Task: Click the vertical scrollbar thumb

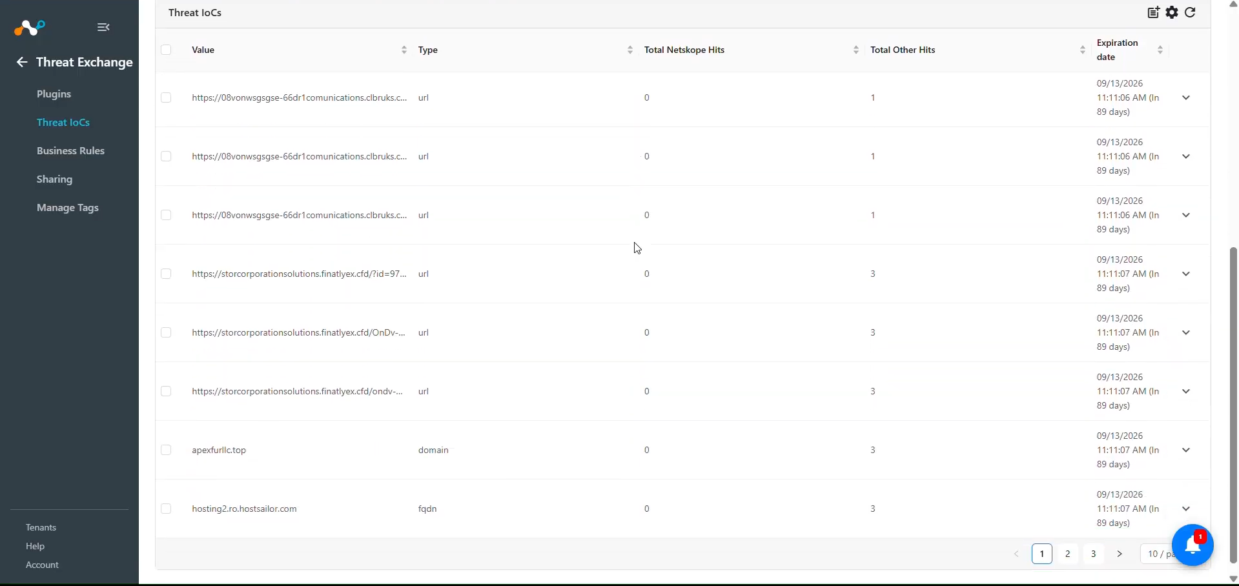Action: (1233, 405)
